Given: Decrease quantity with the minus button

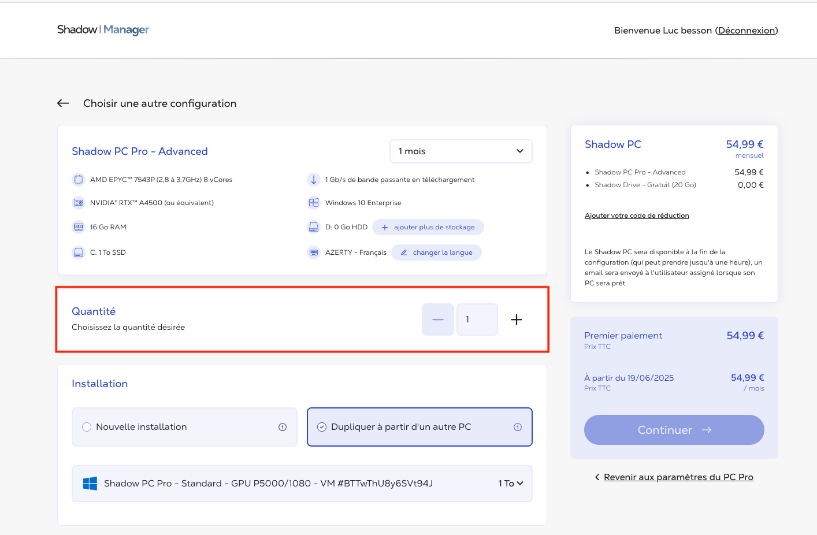Looking at the screenshot, I should pyautogui.click(x=438, y=319).
